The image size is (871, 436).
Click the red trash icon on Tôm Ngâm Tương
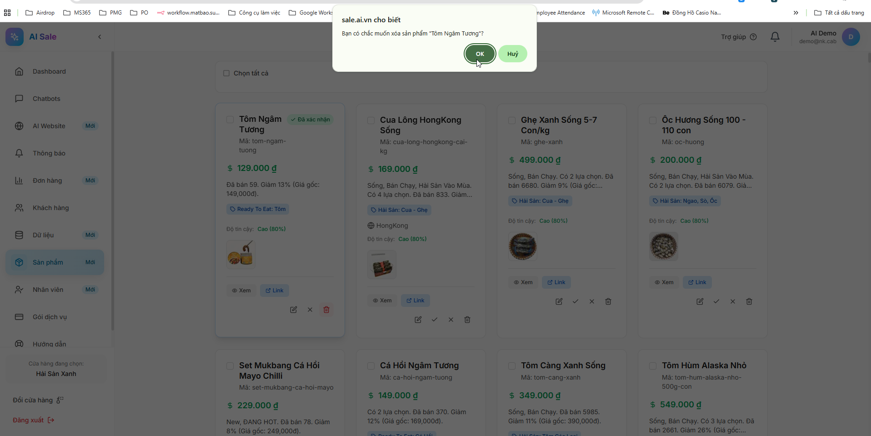pyautogui.click(x=326, y=310)
